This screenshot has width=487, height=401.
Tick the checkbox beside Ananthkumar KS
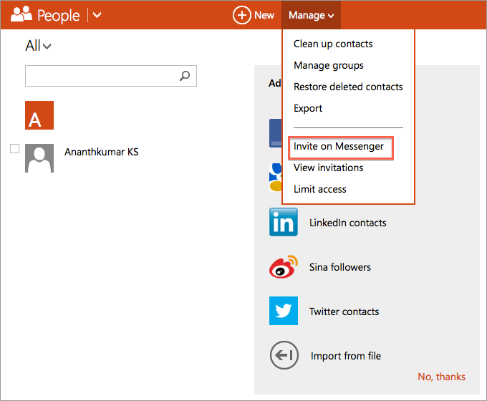click(14, 148)
